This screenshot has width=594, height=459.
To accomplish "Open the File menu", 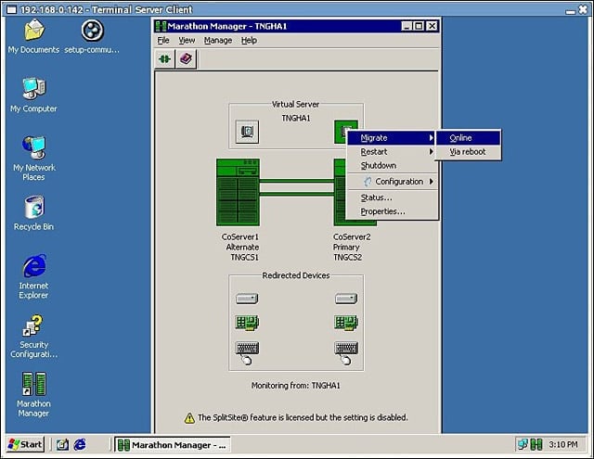I will click(x=163, y=40).
